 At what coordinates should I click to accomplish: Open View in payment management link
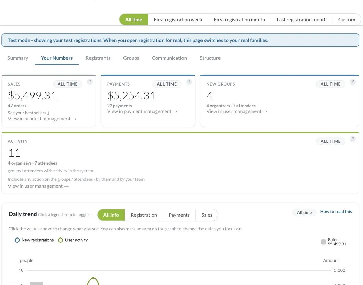142,111
